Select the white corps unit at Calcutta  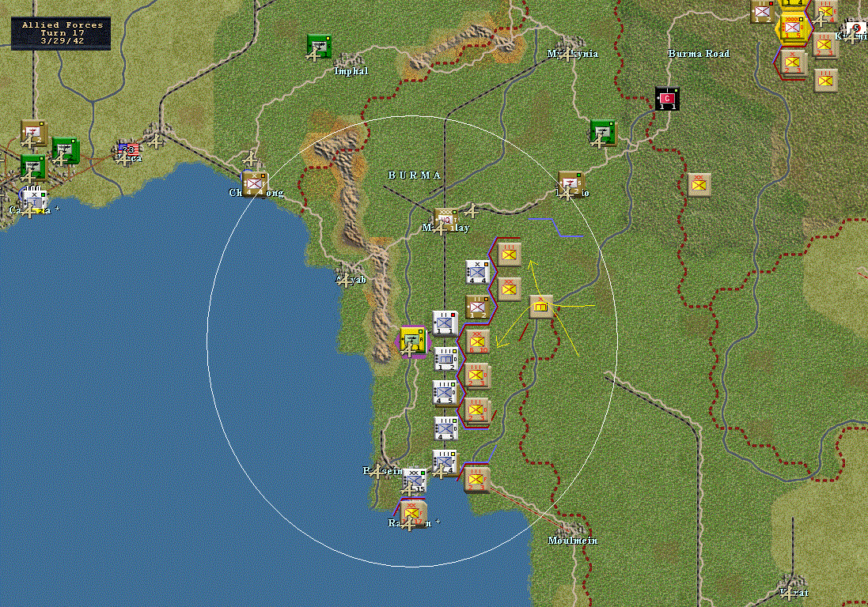point(34,202)
